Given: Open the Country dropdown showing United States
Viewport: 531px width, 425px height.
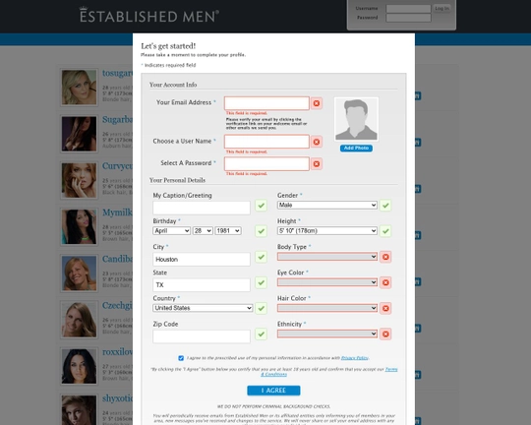Looking at the screenshot, I should point(203,308).
